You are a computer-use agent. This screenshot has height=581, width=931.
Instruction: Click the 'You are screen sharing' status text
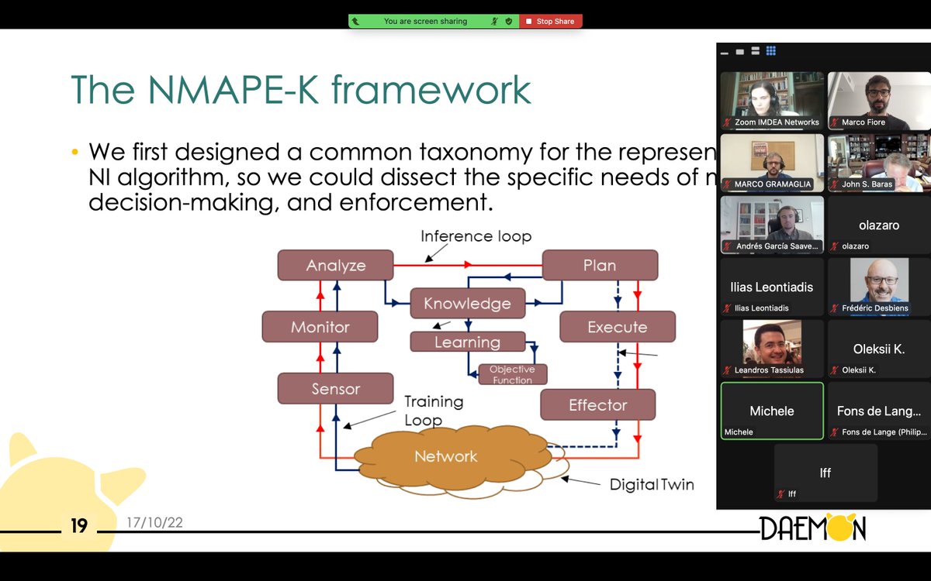(425, 22)
